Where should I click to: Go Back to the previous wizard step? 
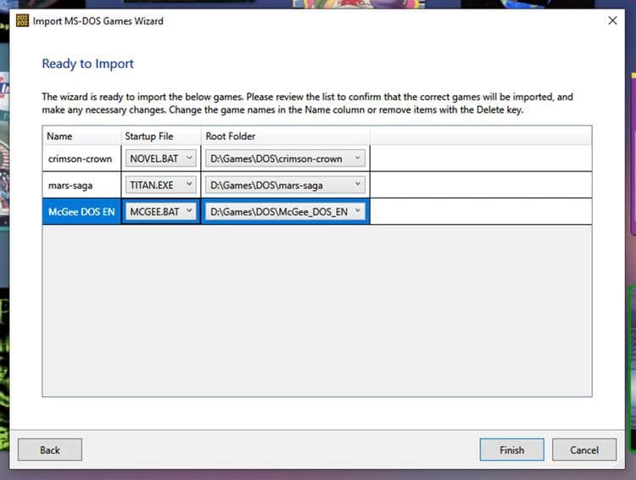(50, 449)
